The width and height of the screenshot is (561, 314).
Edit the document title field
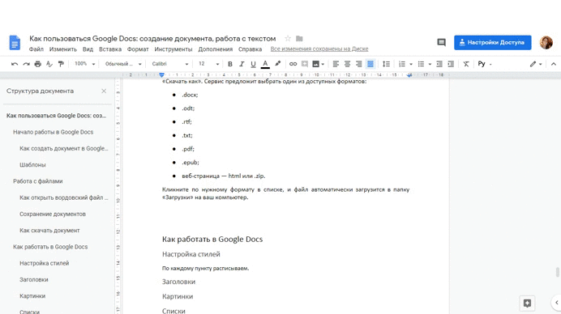152,39
